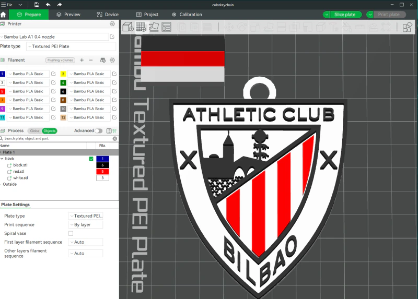This screenshot has height=299, width=418.
Task: Switch process scope to Objects
Action: pos(50,131)
